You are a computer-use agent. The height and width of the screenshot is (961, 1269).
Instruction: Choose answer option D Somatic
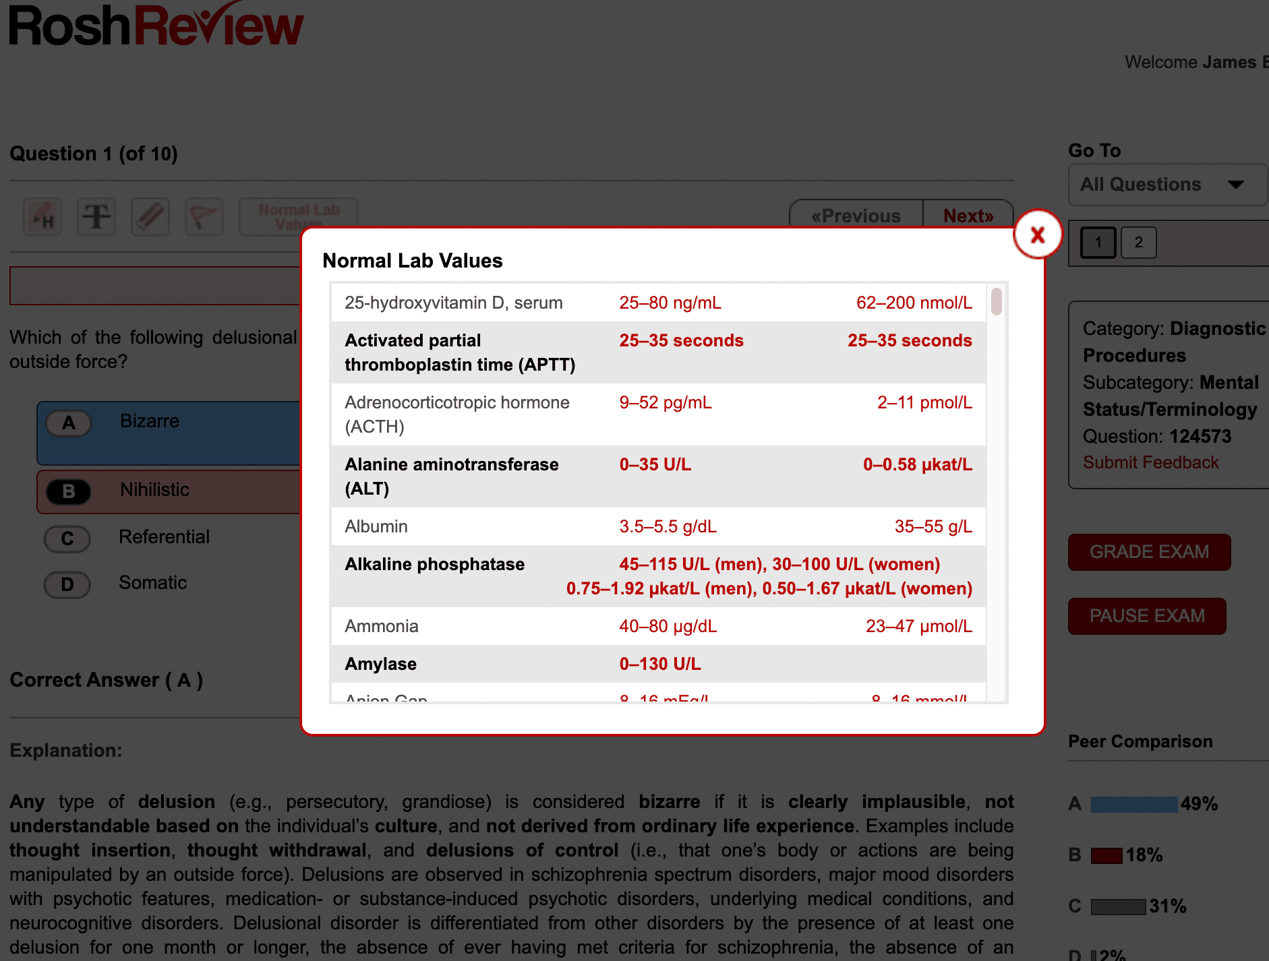pos(152,583)
